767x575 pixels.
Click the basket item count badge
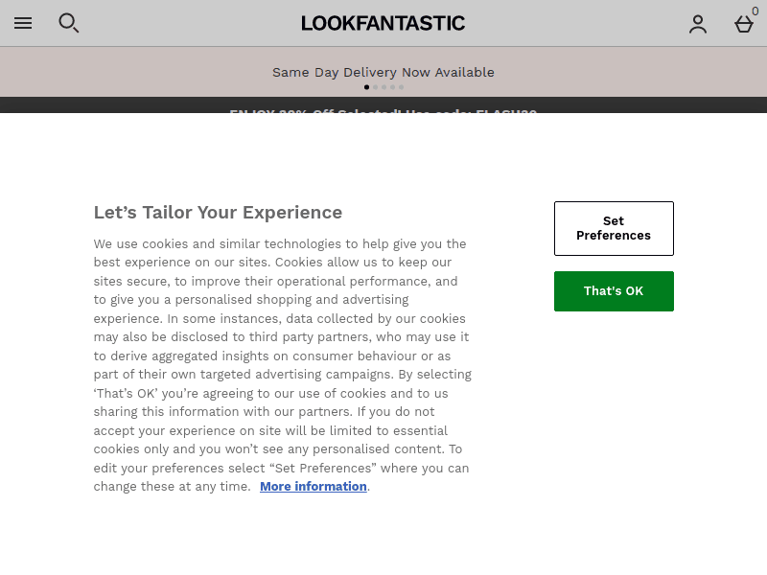point(755,11)
